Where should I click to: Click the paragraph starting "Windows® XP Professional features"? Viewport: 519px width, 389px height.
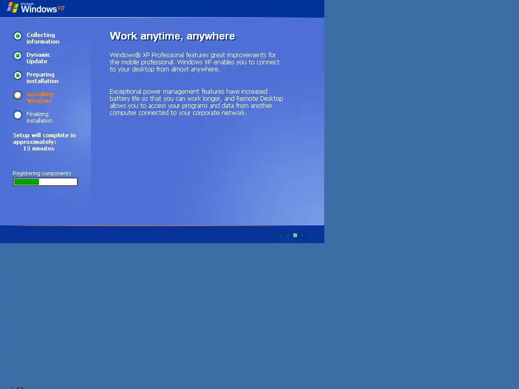[194, 62]
